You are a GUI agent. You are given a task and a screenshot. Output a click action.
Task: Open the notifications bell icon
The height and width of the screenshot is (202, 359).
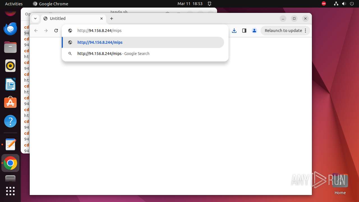point(210,4)
